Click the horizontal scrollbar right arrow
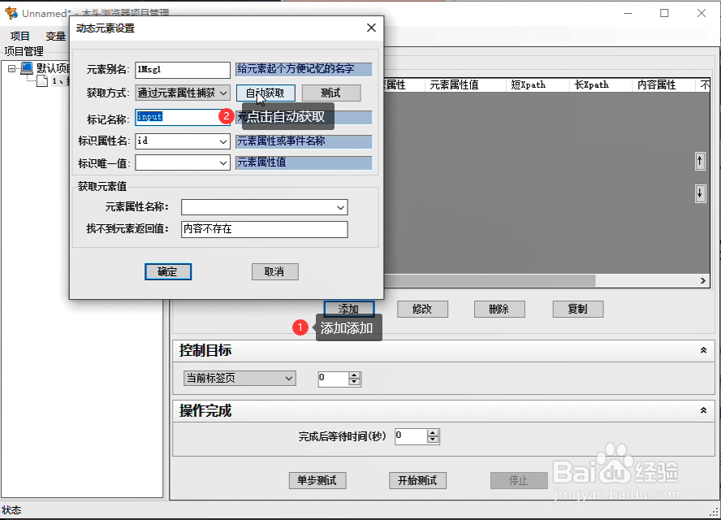The height and width of the screenshot is (520, 721). pyautogui.click(x=703, y=280)
